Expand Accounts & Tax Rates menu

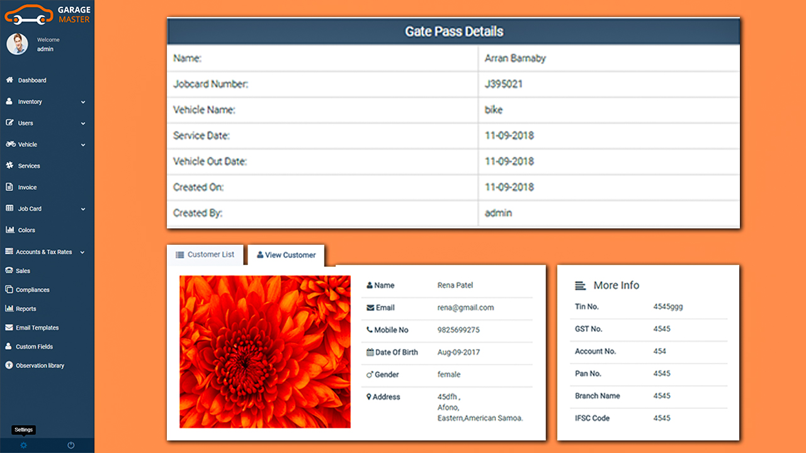(x=82, y=252)
